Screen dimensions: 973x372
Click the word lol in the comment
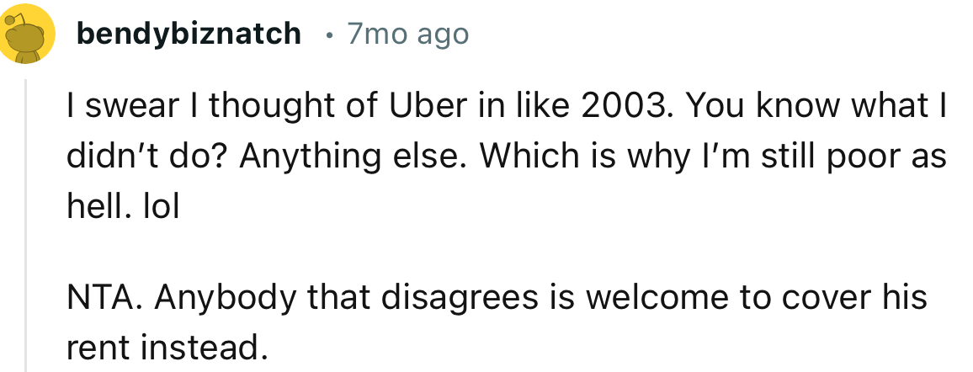165,205
